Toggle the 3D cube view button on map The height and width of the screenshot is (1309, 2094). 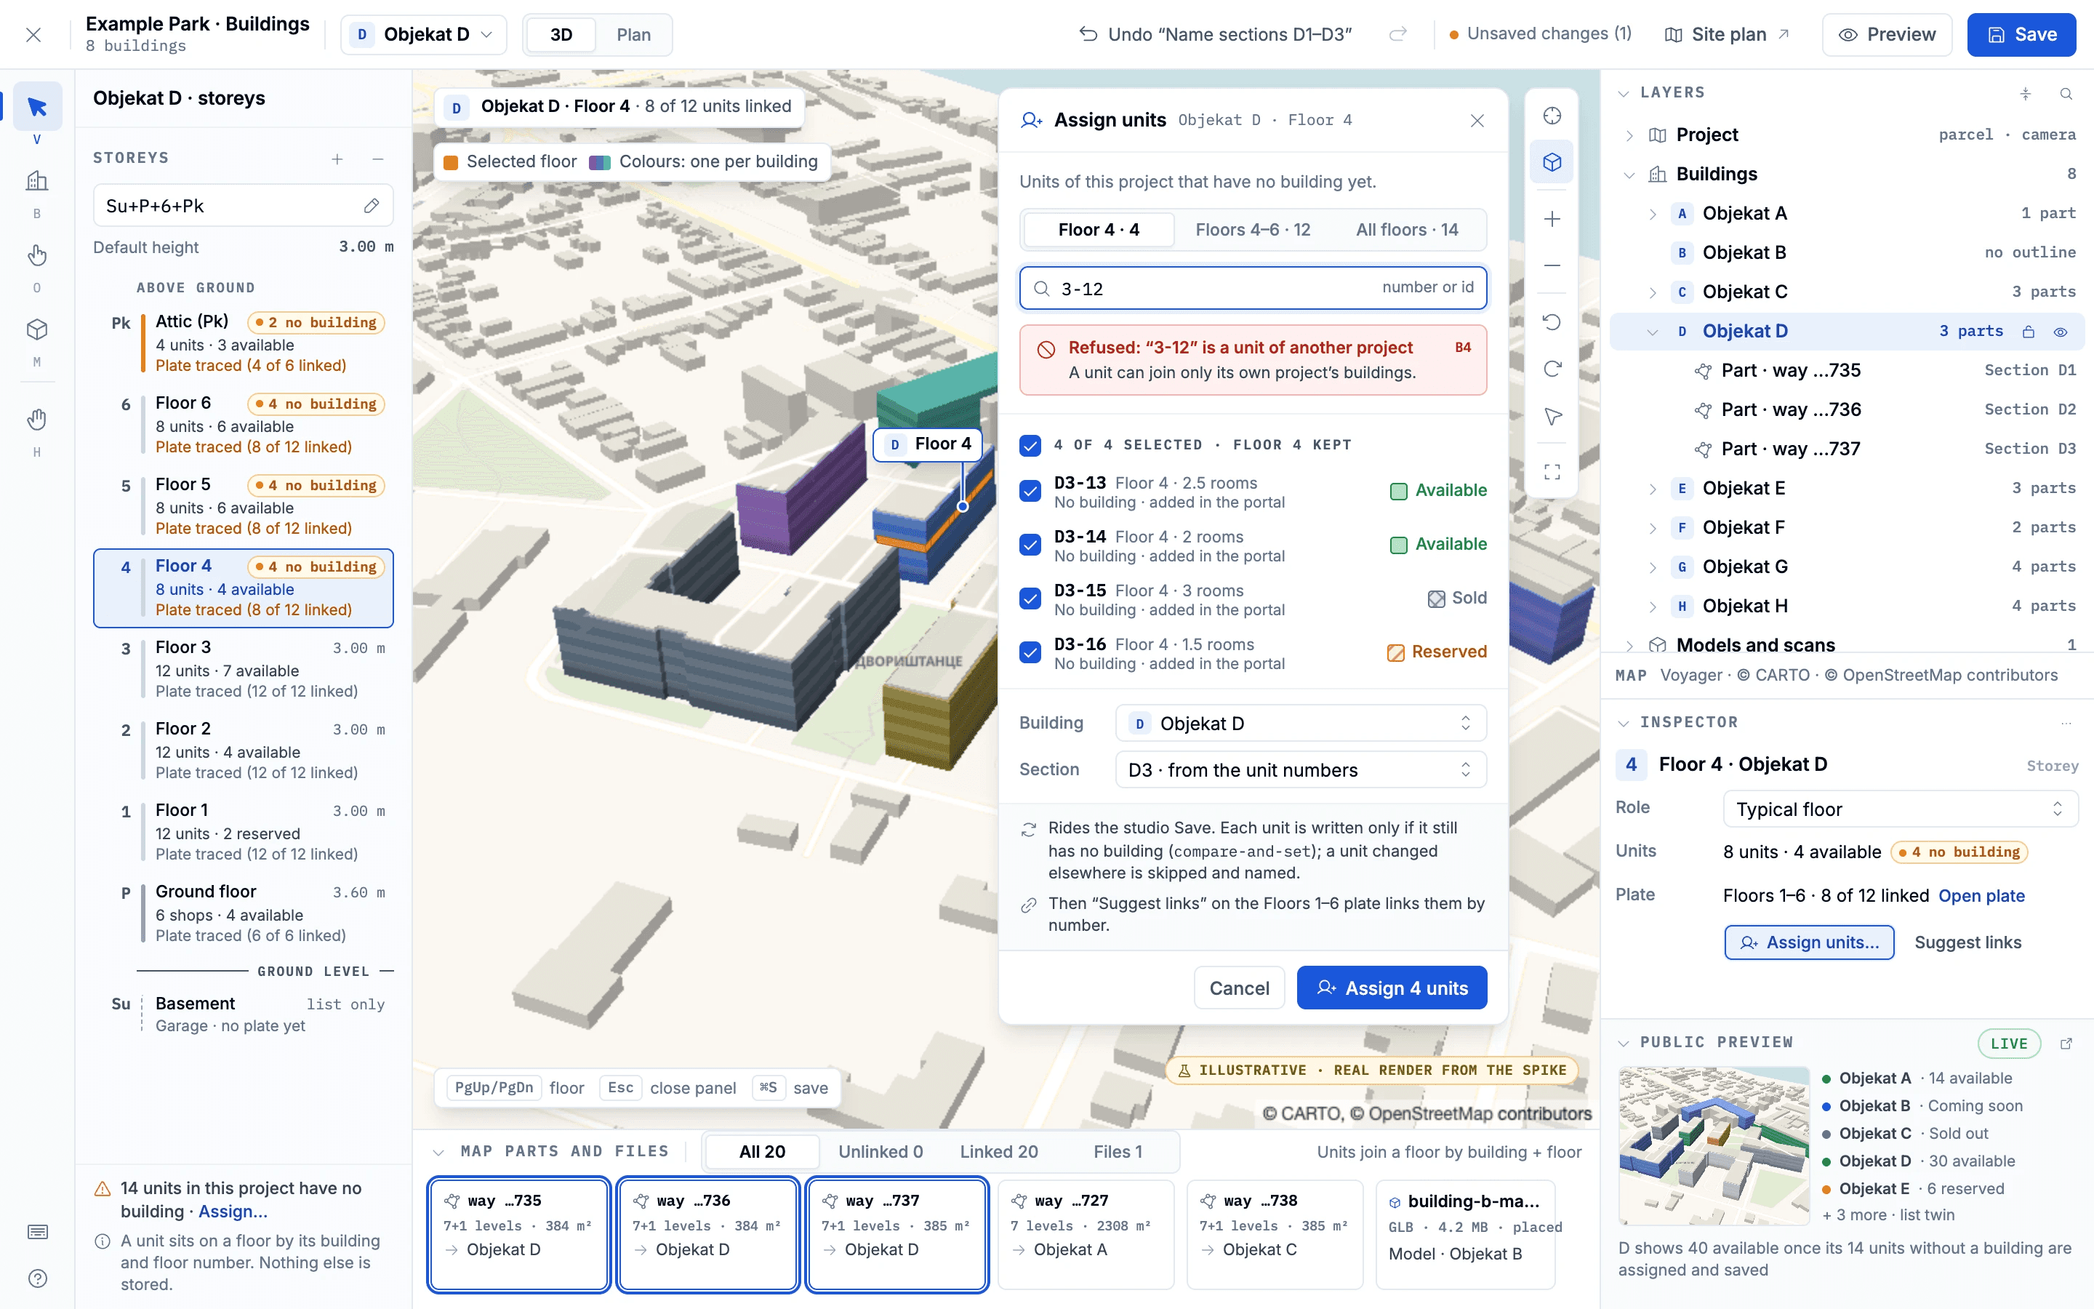(x=1552, y=162)
